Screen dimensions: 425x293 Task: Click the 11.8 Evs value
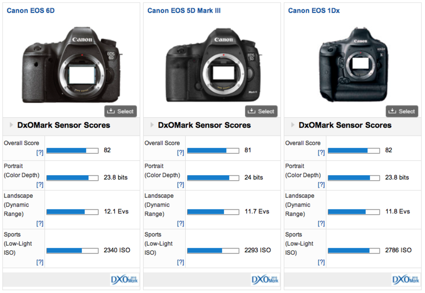(398, 211)
